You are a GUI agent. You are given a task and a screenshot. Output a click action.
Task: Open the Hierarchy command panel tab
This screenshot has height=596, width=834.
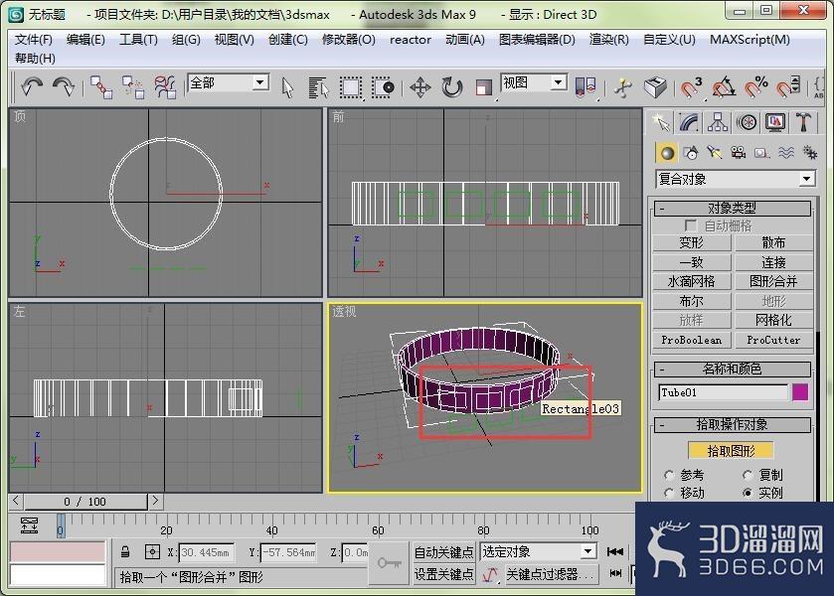(x=718, y=123)
